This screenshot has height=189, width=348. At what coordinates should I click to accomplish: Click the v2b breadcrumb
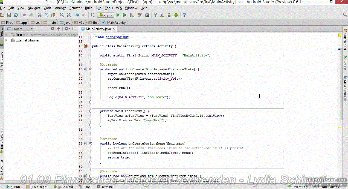coord(79,23)
